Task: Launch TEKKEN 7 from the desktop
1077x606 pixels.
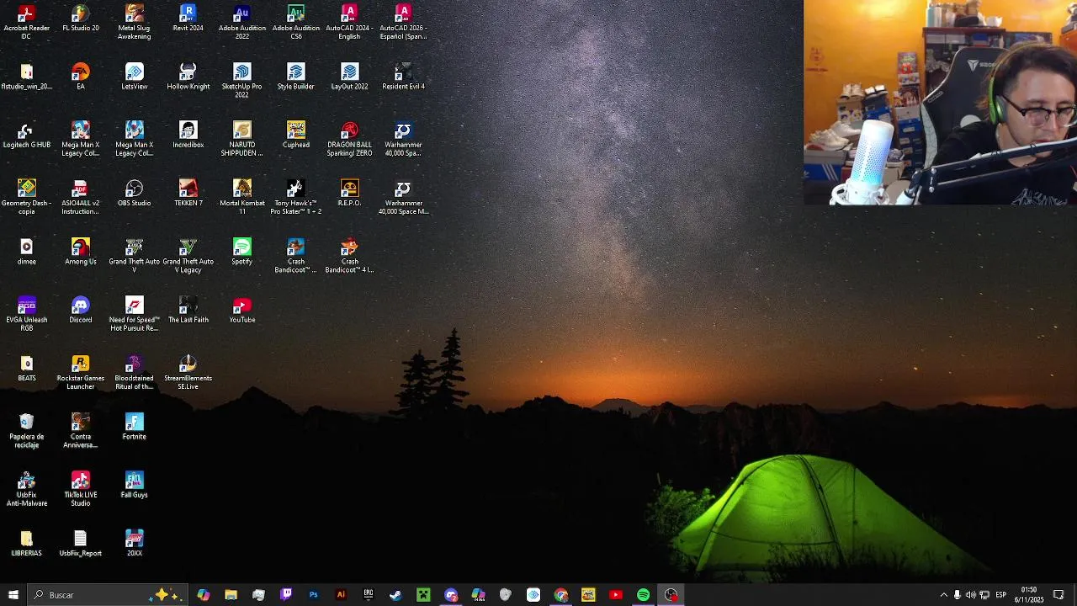Action: coord(188,193)
